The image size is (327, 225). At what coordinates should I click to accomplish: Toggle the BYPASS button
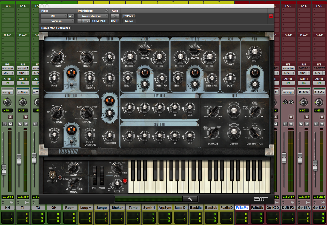pos(129,16)
